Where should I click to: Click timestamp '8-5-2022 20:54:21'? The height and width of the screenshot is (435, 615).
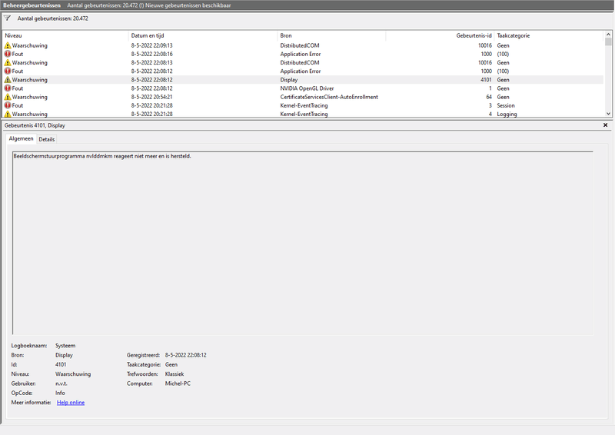(x=151, y=97)
